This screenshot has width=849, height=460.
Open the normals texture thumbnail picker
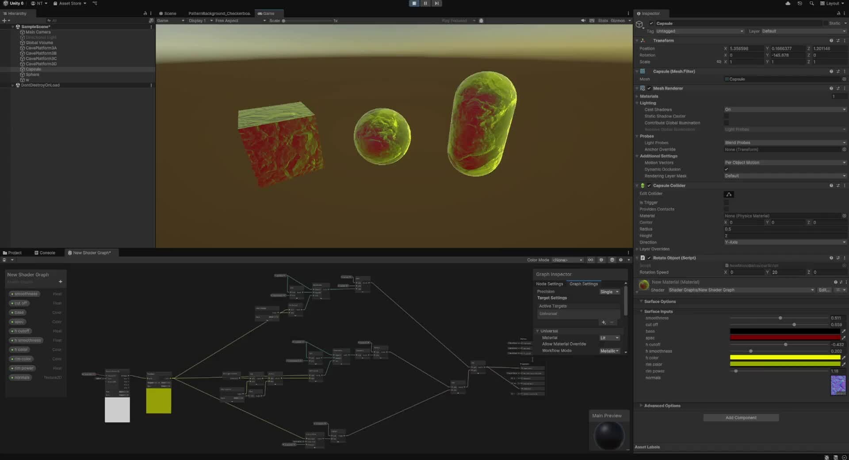click(838, 385)
